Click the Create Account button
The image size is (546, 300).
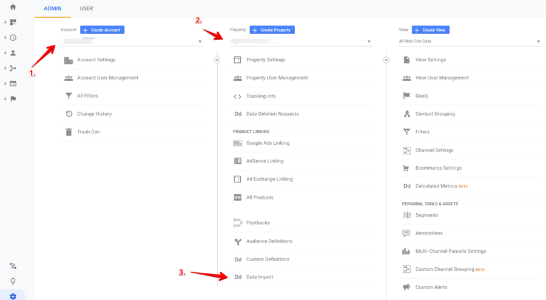tap(102, 30)
